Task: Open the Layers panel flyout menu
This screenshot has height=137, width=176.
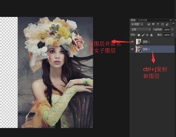Action: pos(175,20)
